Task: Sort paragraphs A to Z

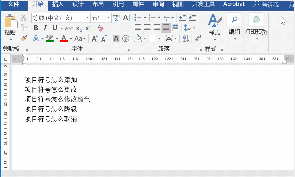Action: click(186, 38)
